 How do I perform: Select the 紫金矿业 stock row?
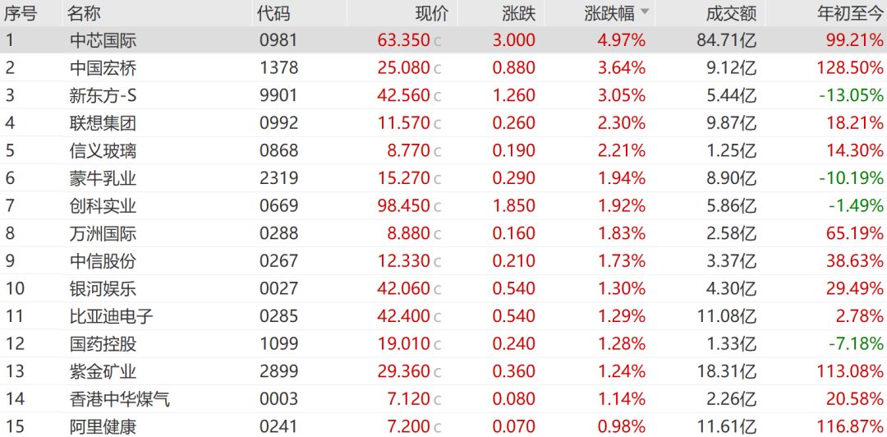coord(443,371)
